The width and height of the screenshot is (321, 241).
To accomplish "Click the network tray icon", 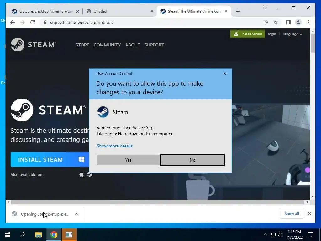I will pyautogui.click(x=273, y=235).
